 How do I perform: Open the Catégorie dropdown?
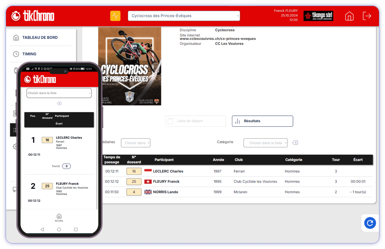tap(266, 143)
